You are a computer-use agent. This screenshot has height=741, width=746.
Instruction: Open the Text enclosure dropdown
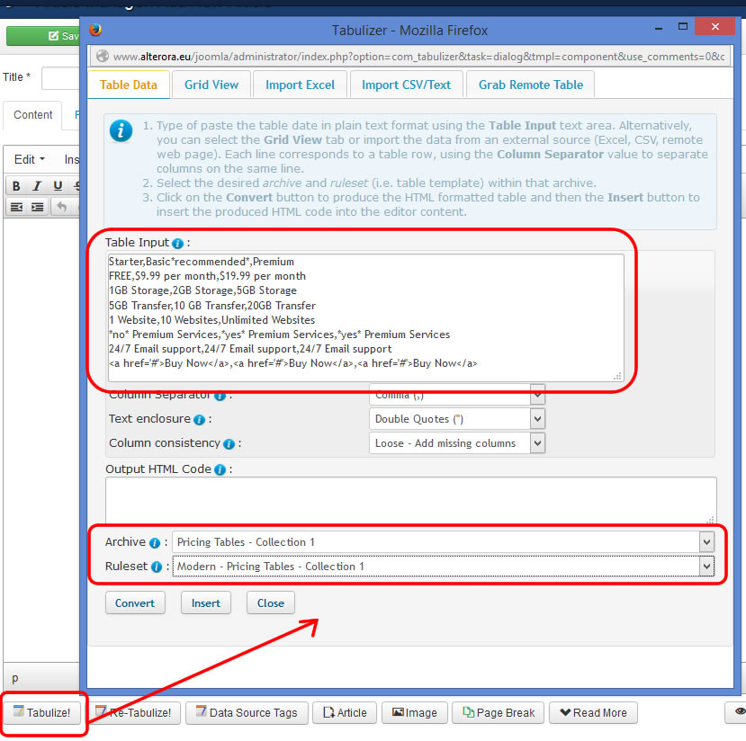tap(457, 419)
